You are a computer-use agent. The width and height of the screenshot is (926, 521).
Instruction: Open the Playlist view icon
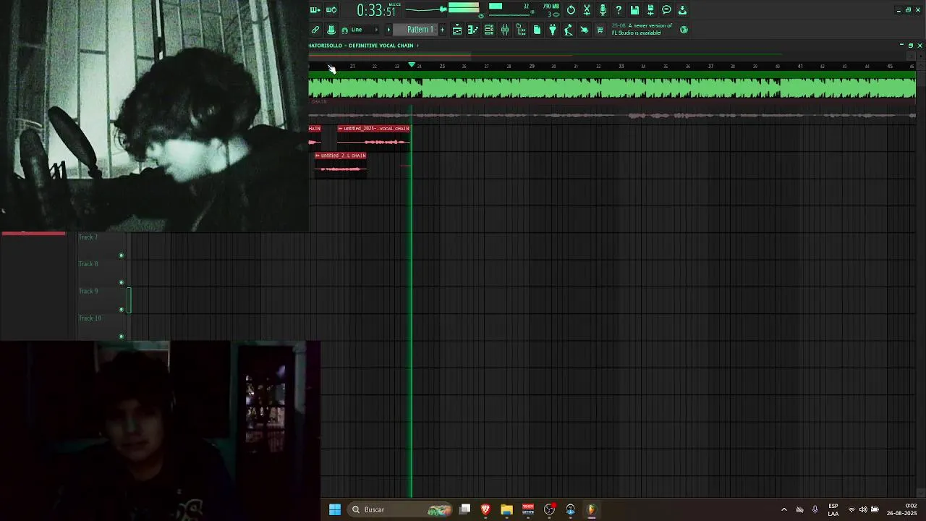pyautogui.click(x=457, y=30)
